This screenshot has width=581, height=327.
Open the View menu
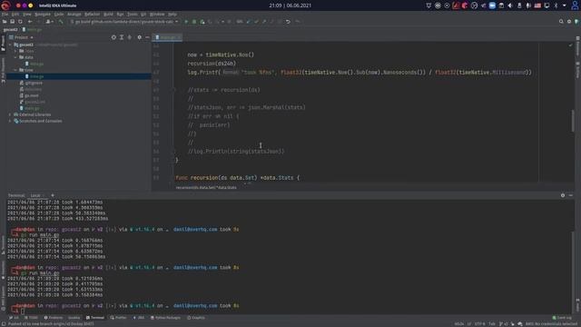pos(27,15)
